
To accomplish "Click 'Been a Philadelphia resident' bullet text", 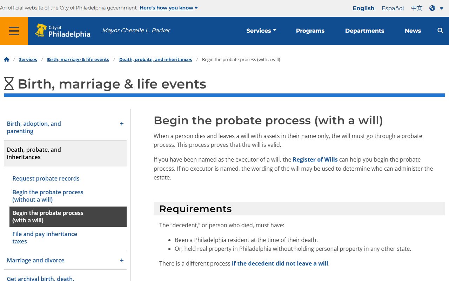I will pos(246,240).
